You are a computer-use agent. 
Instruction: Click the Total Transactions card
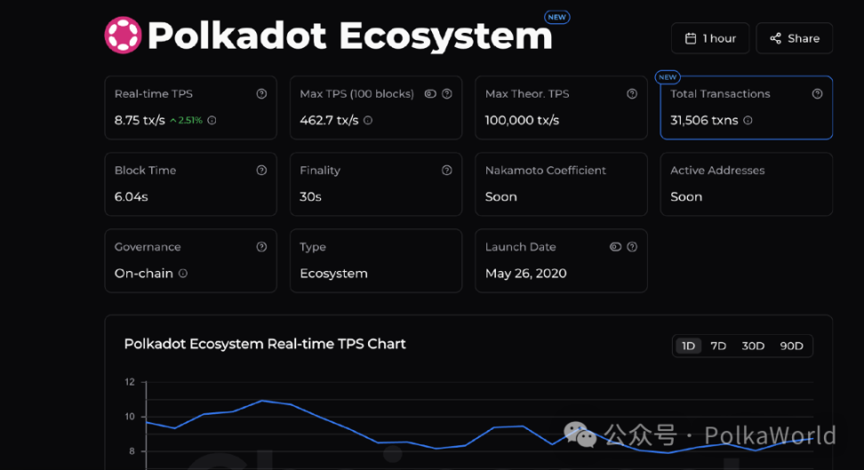[x=746, y=108]
